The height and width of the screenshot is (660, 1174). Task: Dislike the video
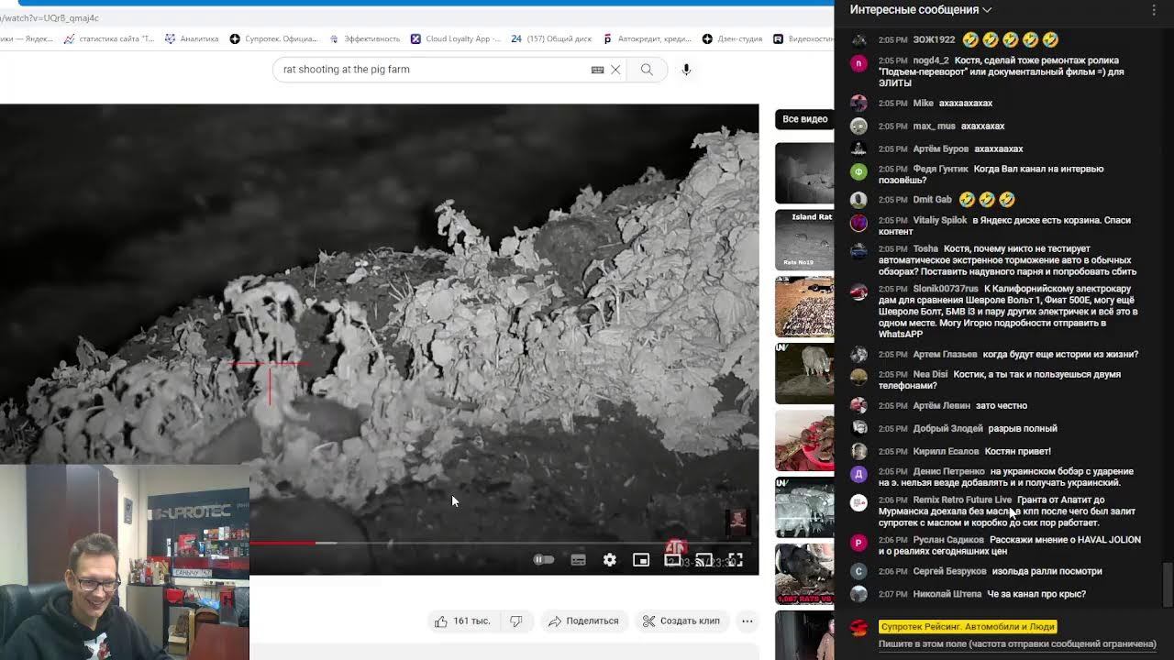pos(516,621)
